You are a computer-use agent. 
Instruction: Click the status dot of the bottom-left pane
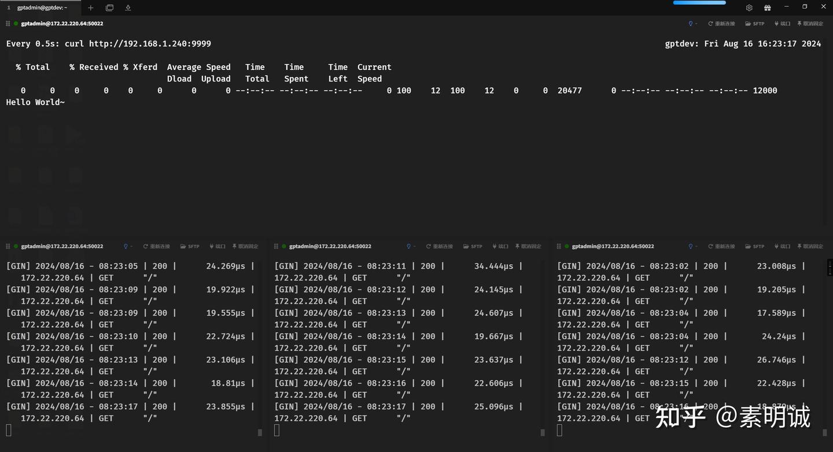pos(16,246)
